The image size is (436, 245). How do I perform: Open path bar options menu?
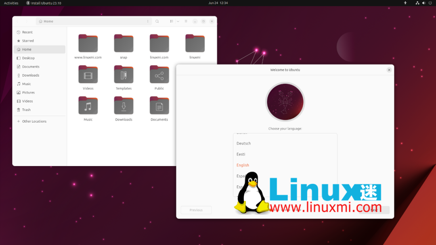point(148,21)
